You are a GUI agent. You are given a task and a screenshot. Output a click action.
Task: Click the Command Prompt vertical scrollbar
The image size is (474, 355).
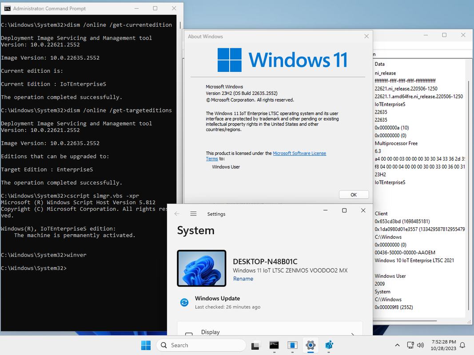click(x=180, y=25)
